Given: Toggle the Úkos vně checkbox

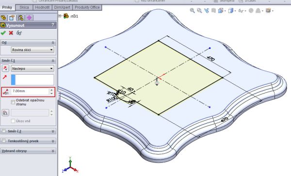Looking at the screenshot, I should (13, 121).
